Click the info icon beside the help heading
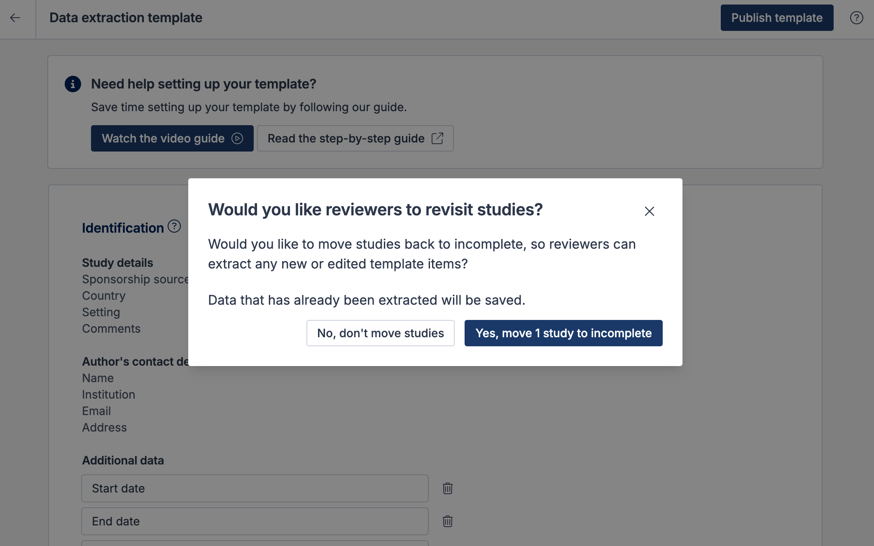The width and height of the screenshot is (874, 546). [x=73, y=84]
